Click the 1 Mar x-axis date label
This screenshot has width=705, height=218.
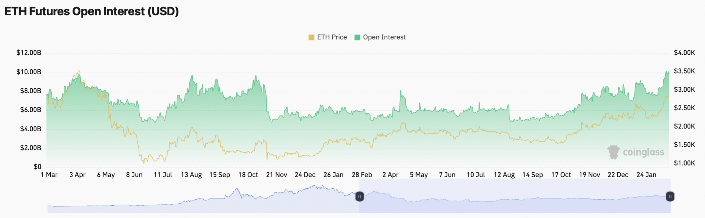click(49, 175)
